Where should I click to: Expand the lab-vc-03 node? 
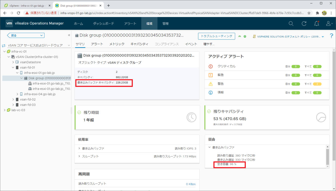[4, 110]
